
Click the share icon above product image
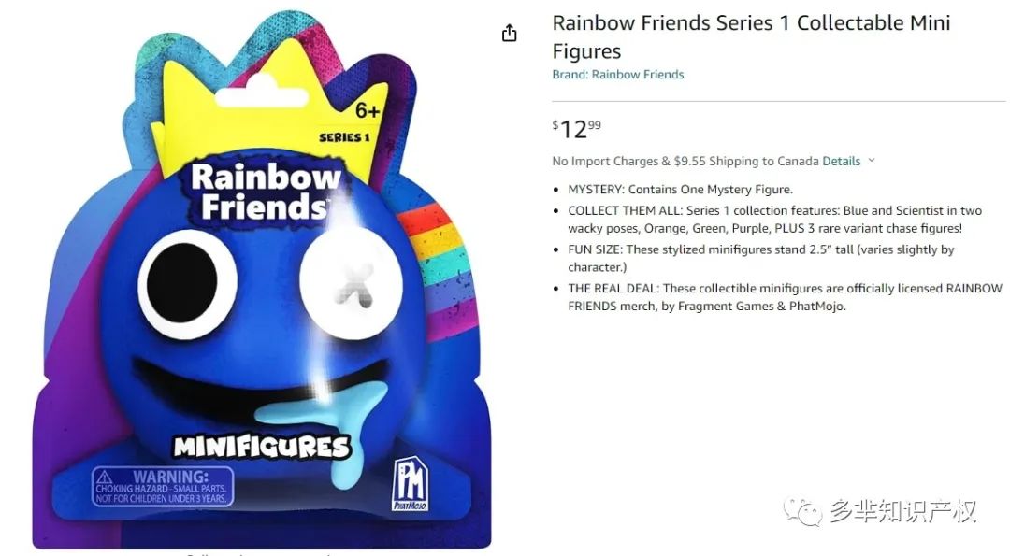pos(509,33)
